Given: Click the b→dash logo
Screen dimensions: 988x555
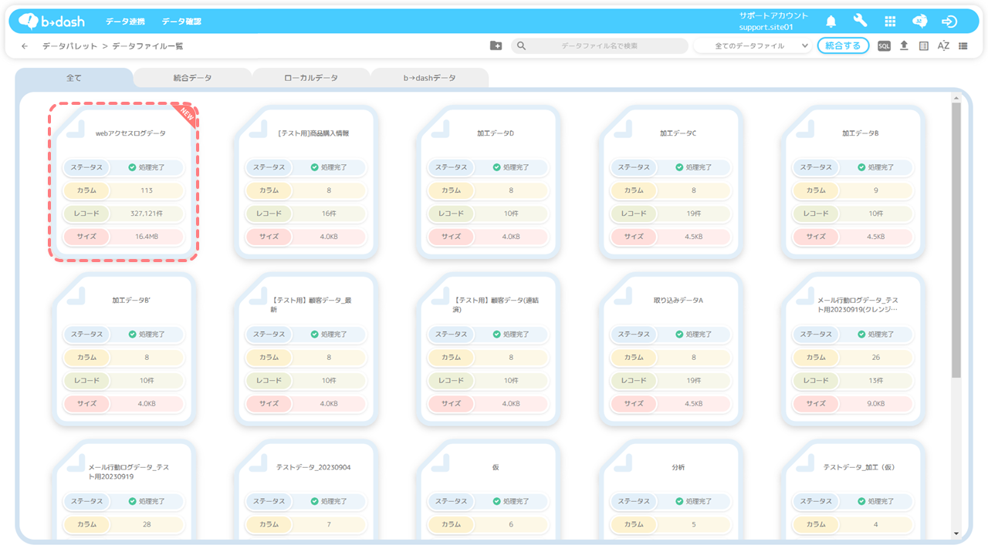Looking at the screenshot, I should coord(52,21).
